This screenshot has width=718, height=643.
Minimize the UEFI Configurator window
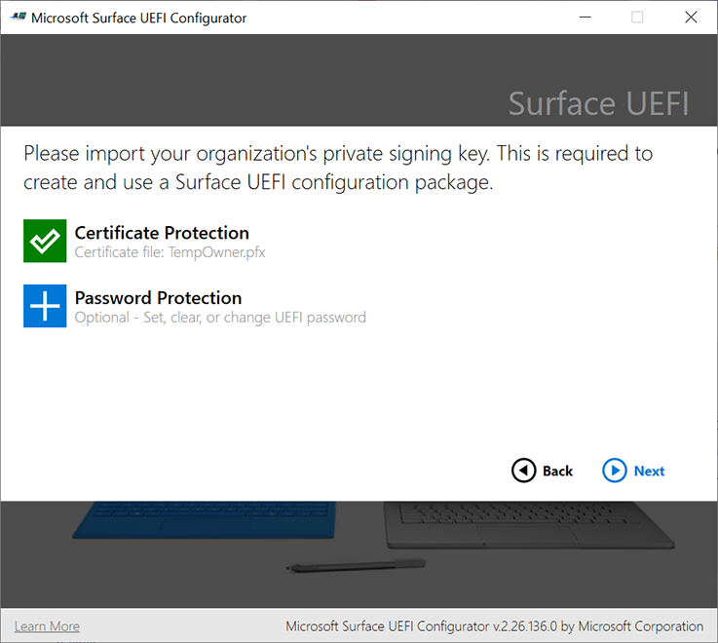pyautogui.click(x=585, y=18)
